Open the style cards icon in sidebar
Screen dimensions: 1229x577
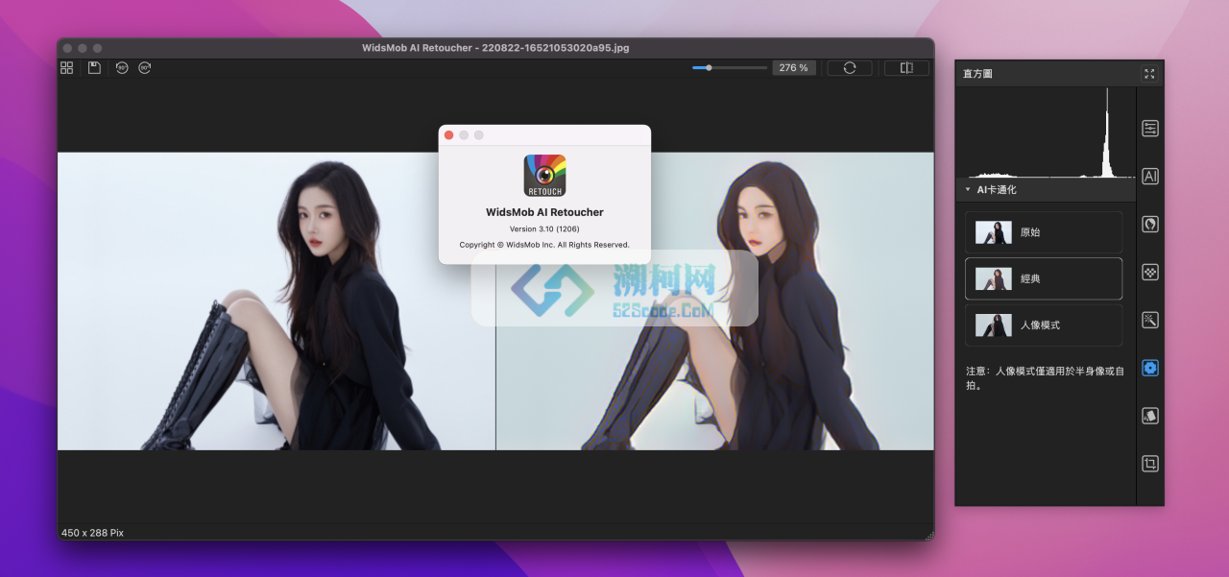pos(1149,416)
